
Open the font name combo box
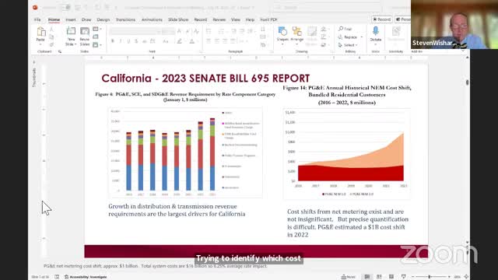coord(135,31)
